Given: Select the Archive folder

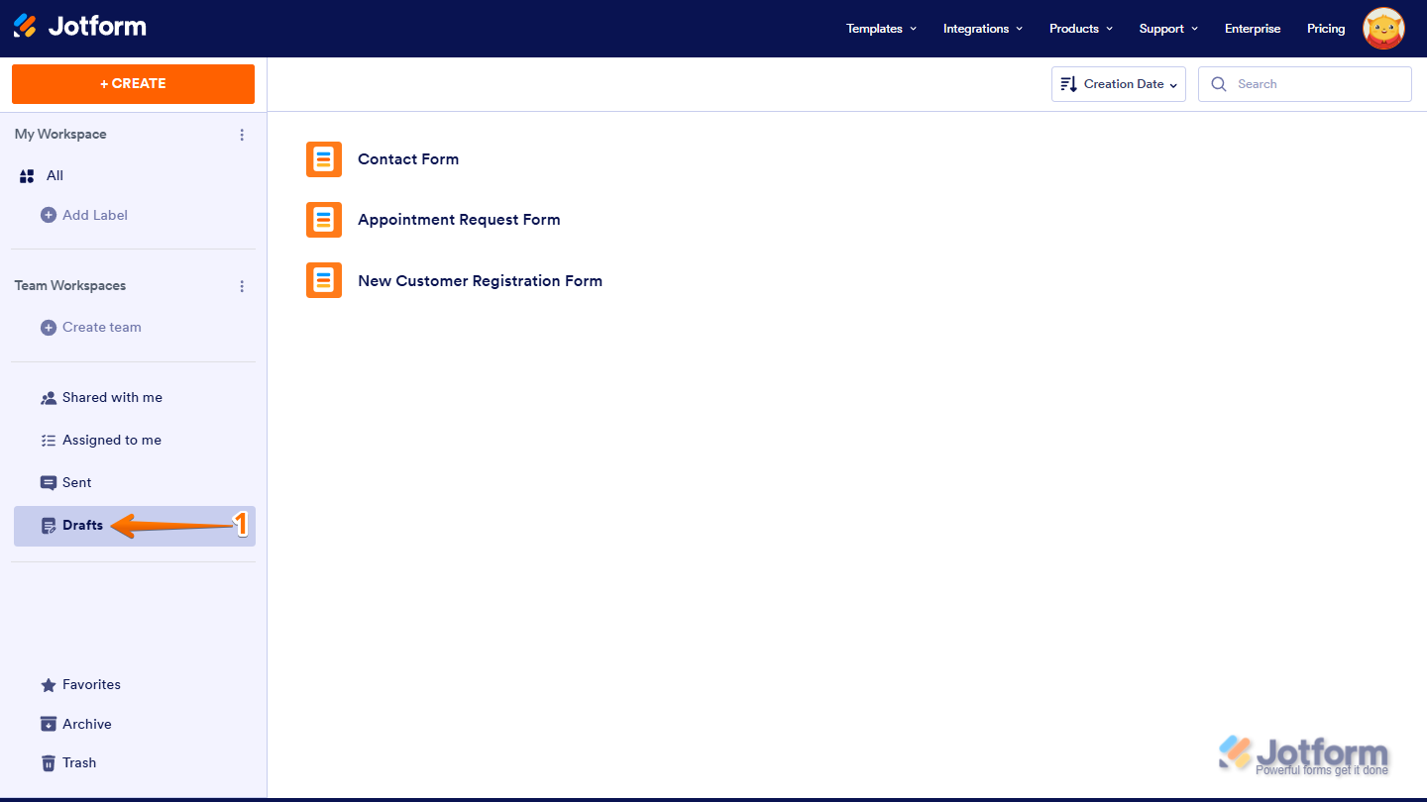Looking at the screenshot, I should [87, 724].
